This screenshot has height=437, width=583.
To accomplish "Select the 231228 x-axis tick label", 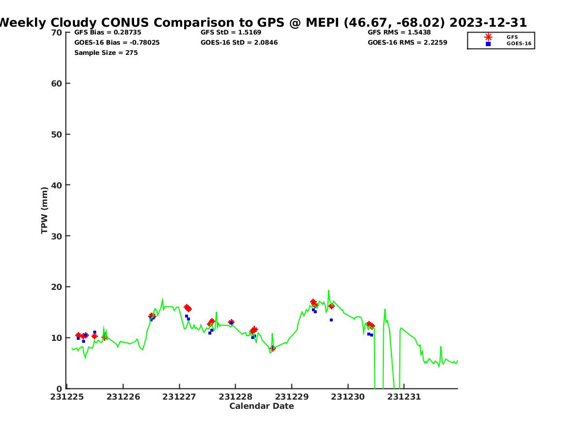I will (235, 397).
